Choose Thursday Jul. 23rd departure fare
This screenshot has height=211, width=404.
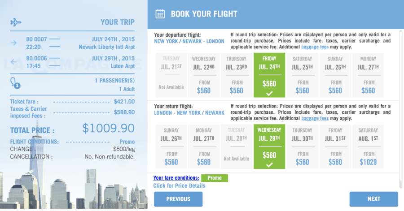pyautogui.click(x=236, y=75)
